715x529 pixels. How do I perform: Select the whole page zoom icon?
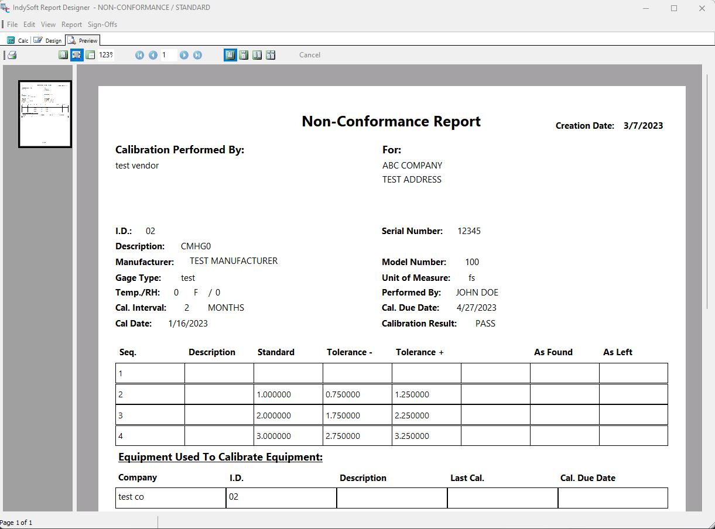(63, 55)
